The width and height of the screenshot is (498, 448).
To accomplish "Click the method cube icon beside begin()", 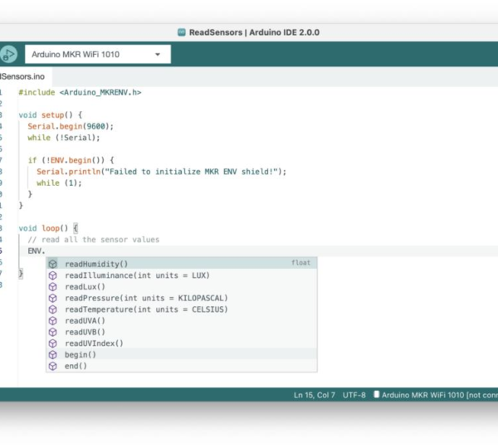I will pos(53,354).
